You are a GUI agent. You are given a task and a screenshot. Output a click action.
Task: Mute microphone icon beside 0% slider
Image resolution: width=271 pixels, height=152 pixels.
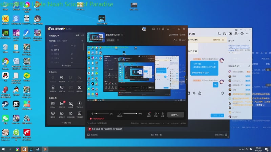92,113
